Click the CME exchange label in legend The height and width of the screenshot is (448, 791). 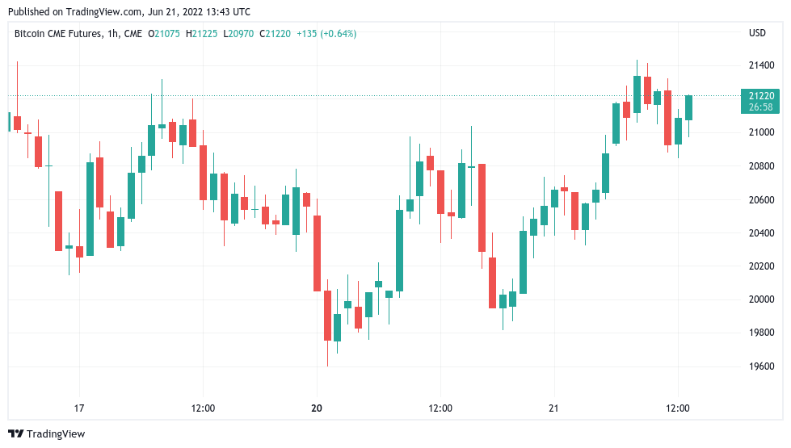point(133,33)
